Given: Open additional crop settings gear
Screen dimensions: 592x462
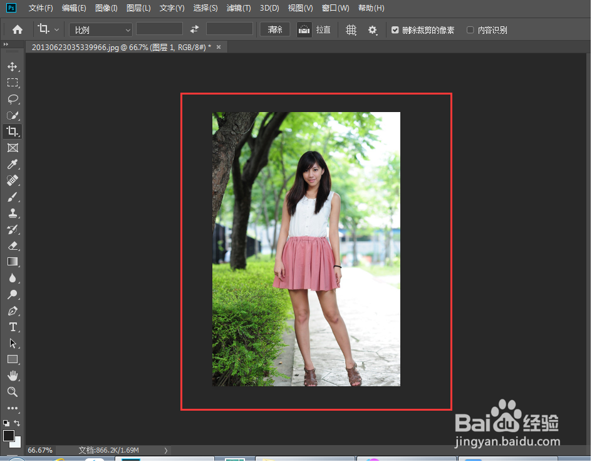Looking at the screenshot, I should coord(373,30).
